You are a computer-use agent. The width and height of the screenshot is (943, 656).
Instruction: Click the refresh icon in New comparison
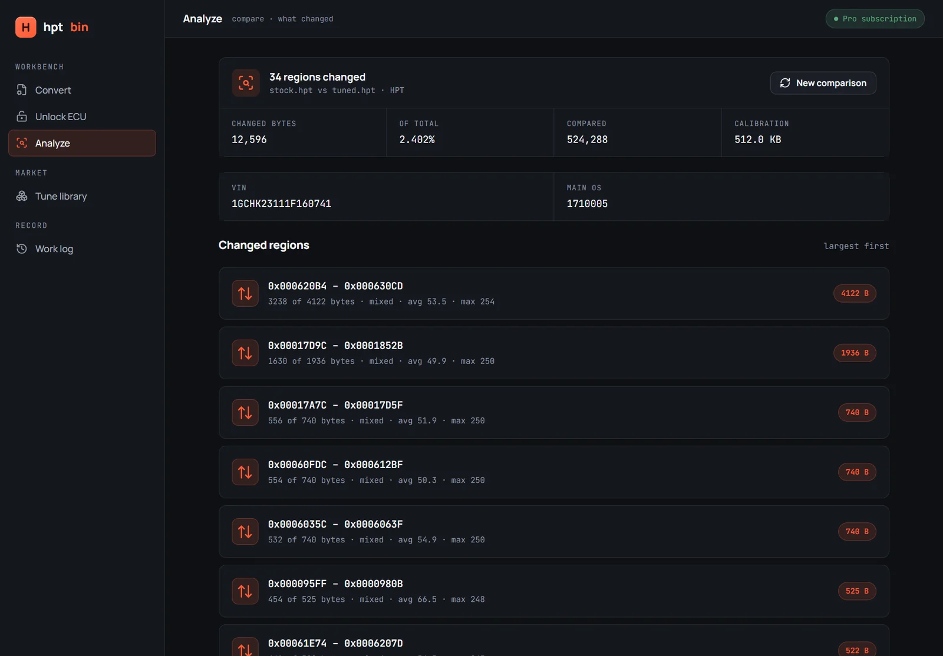tap(785, 83)
